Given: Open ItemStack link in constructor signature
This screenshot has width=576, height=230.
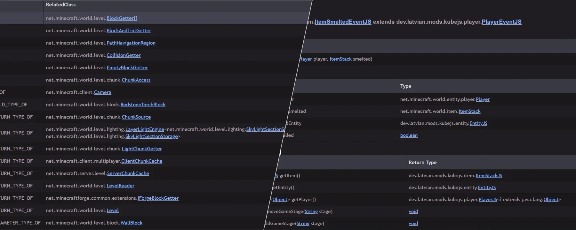Looking at the screenshot, I should click(x=340, y=59).
